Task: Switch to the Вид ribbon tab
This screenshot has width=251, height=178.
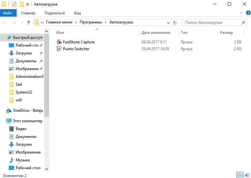Action: [77, 13]
